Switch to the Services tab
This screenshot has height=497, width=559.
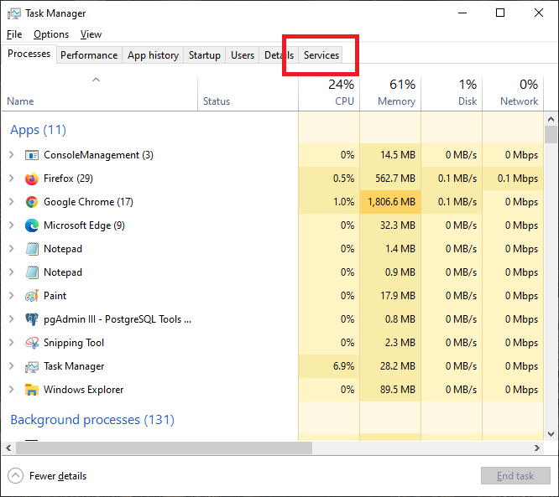(321, 55)
